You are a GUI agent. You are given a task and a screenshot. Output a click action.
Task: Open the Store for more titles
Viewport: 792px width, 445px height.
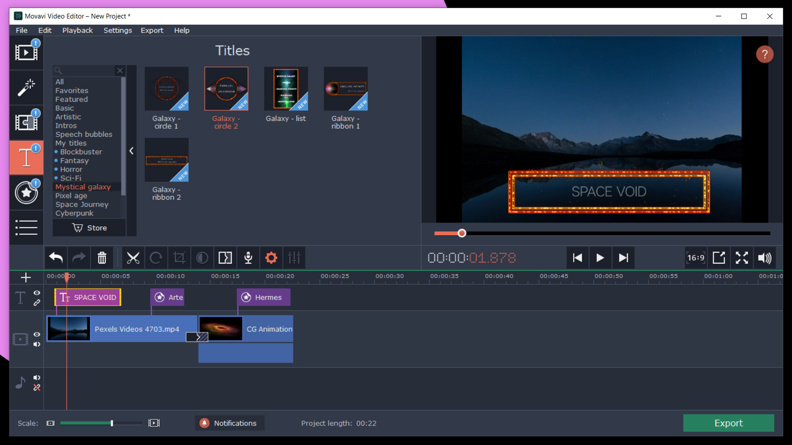pyautogui.click(x=90, y=227)
